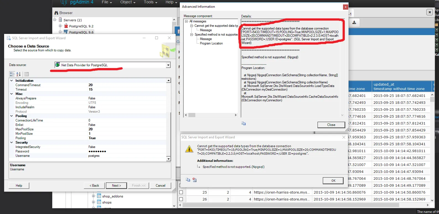Click the Help button in wizard
Screen dimensions: 439x214
pos(19,186)
